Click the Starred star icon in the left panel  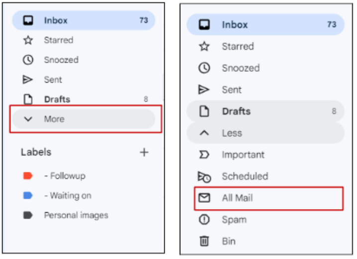click(28, 40)
